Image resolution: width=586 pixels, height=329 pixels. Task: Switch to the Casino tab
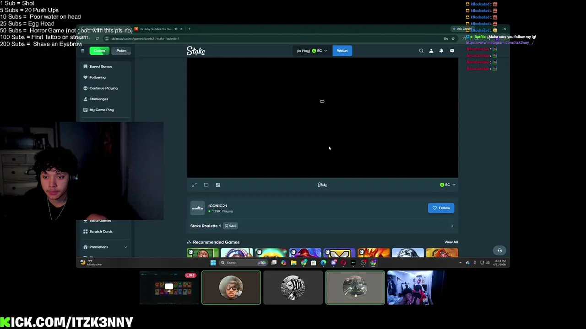coord(99,51)
